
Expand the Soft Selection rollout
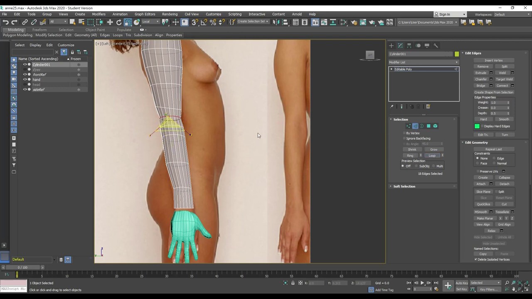pos(404,186)
